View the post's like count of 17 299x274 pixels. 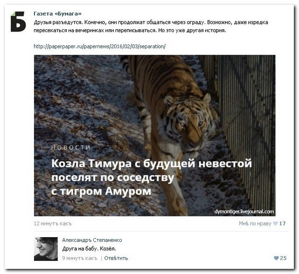(x=282, y=224)
